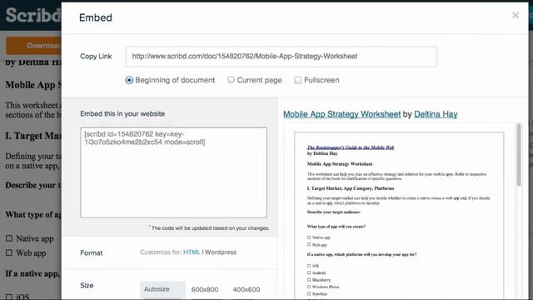The height and width of the screenshot is (300, 533).
Task: Choose HTML format link
Action: (x=192, y=252)
